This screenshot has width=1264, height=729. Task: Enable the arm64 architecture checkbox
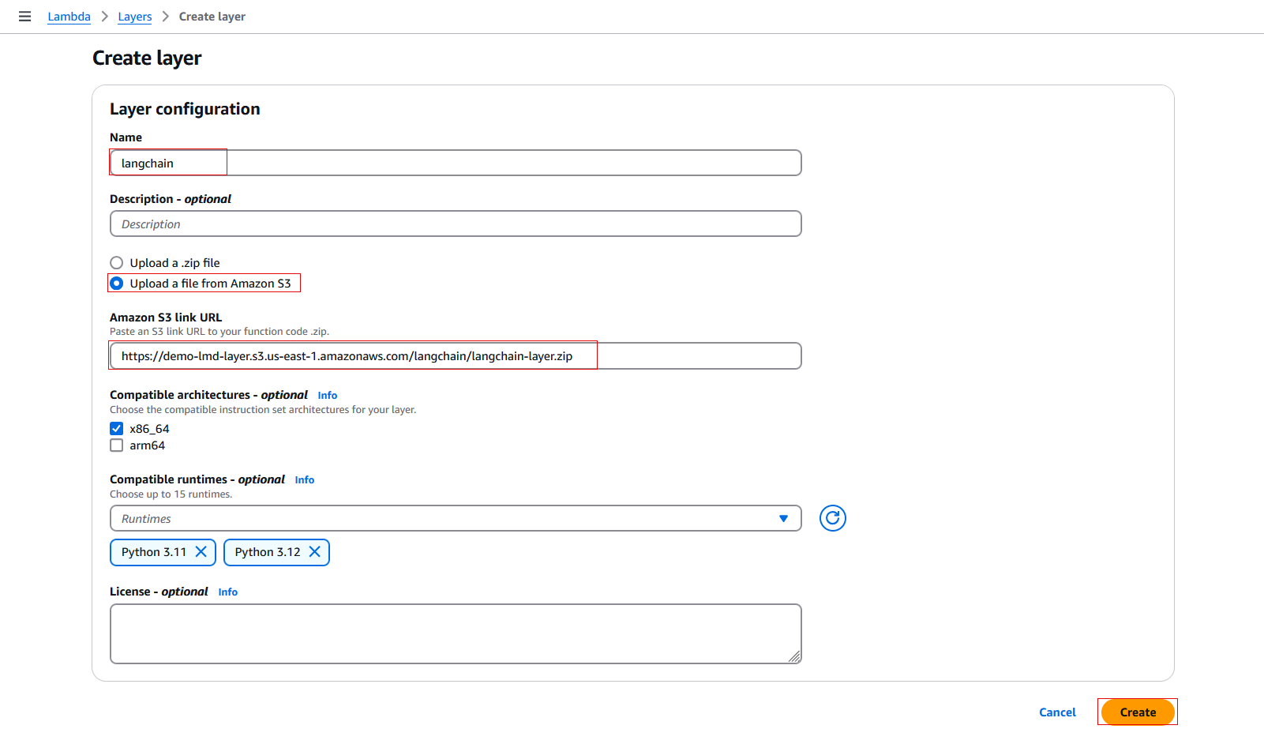click(x=116, y=445)
